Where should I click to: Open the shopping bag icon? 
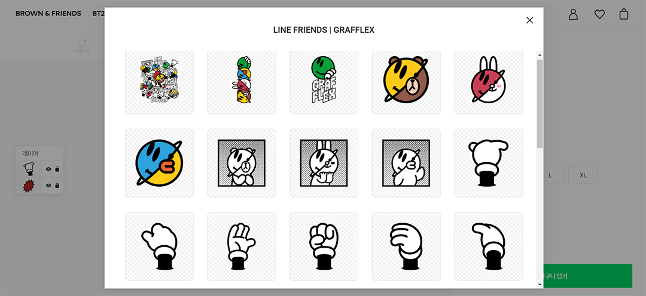pyautogui.click(x=624, y=14)
